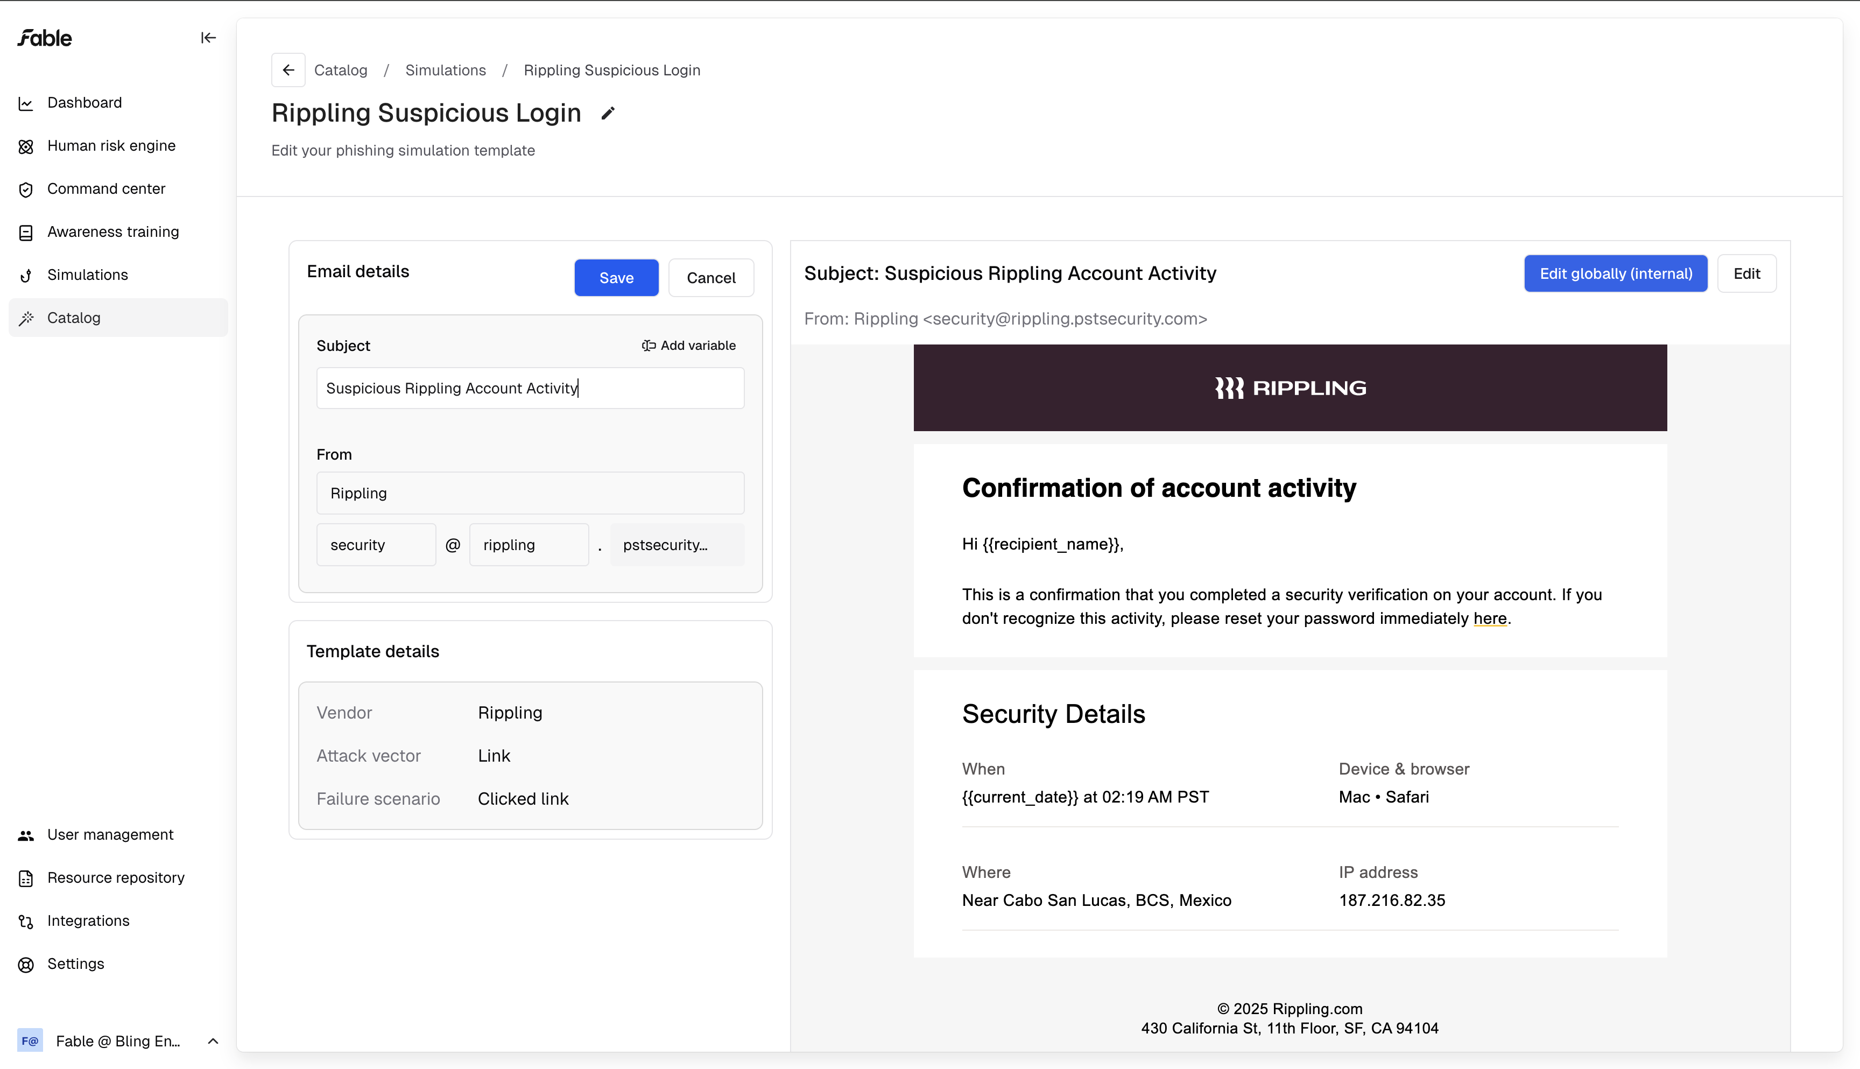The height and width of the screenshot is (1069, 1860).
Task: Click the Integrations icon
Action: [26, 922]
